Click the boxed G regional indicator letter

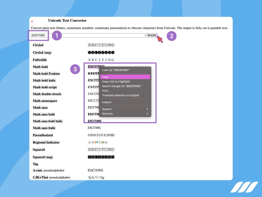coord(106,142)
